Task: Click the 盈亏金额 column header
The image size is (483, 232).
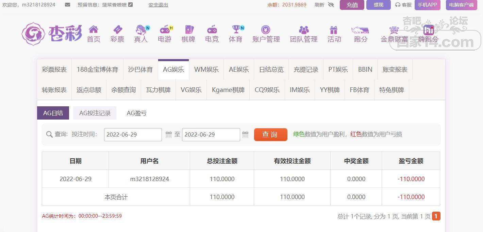Action: tap(411, 161)
